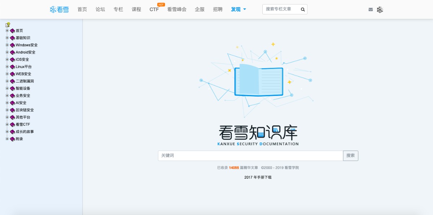Expand the 首页 tree node
Viewport: 433px width, 215px height.
(x=7, y=31)
